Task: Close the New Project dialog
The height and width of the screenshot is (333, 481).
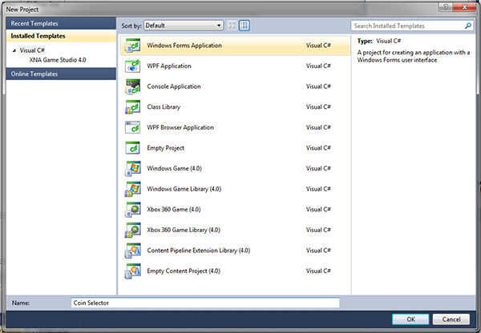Action: tap(464, 6)
